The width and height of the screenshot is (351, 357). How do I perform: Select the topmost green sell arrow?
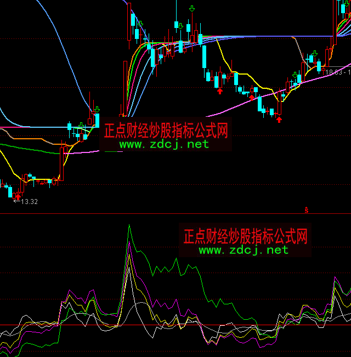click(x=191, y=8)
